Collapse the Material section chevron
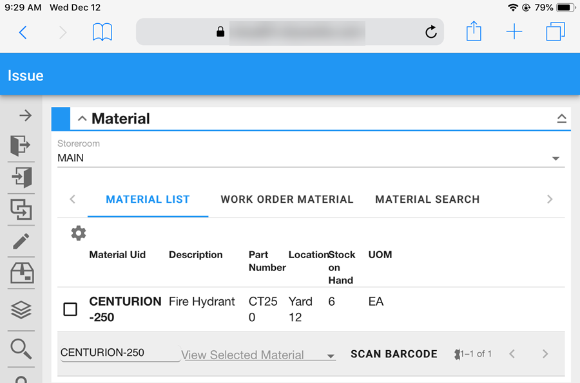Screen dimensions: 580x383 pyautogui.click(x=82, y=119)
